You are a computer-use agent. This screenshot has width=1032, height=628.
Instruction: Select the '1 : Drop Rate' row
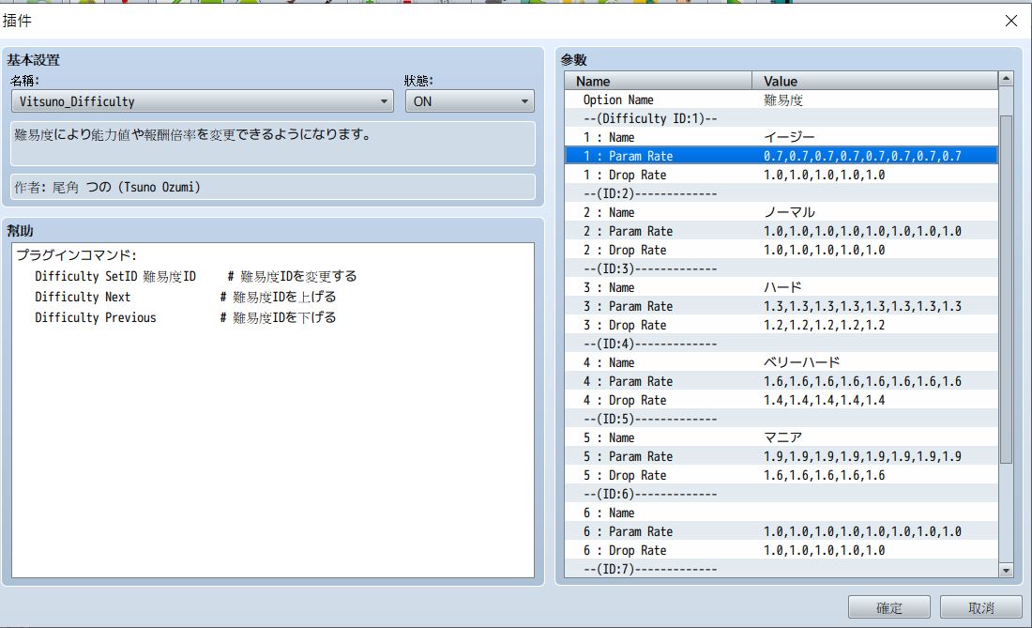click(x=782, y=176)
